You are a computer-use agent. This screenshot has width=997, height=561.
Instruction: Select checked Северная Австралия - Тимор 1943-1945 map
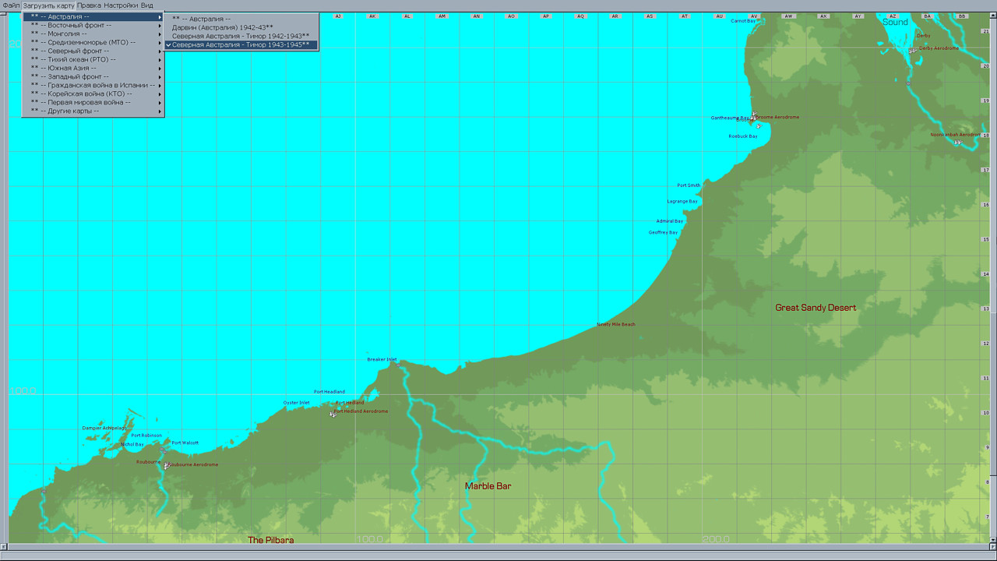241,45
